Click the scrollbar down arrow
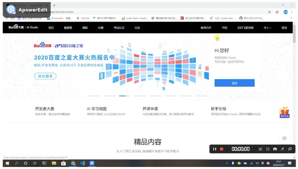Viewport: 298px width, 169px height. tap(294, 158)
